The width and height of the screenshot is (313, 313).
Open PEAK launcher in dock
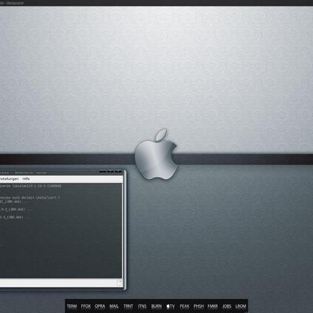(185, 307)
